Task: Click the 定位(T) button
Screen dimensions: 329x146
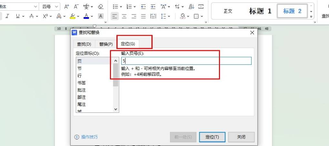Action: point(212,137)
